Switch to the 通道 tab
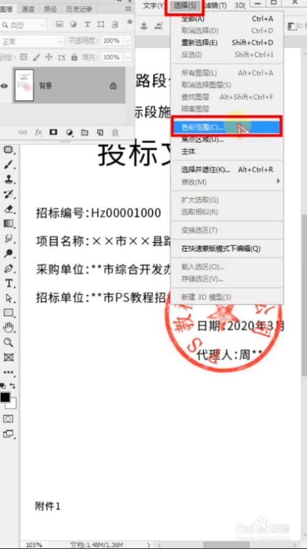The width and height of the screenshot is (307, 549). click(28, 9)
